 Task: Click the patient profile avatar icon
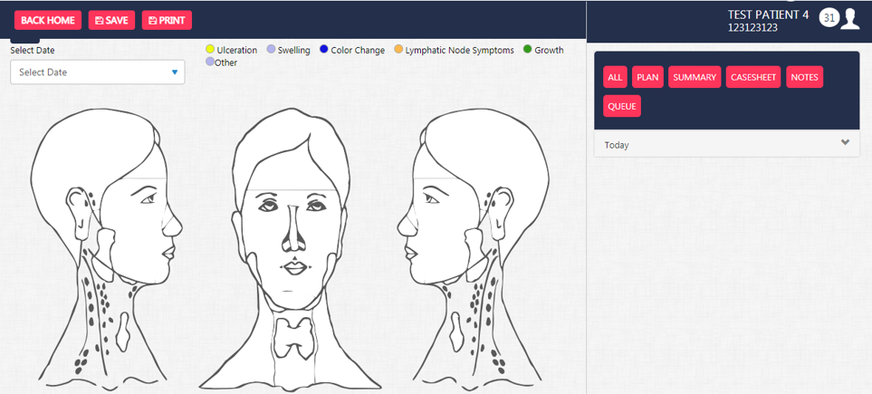[849, 18]
